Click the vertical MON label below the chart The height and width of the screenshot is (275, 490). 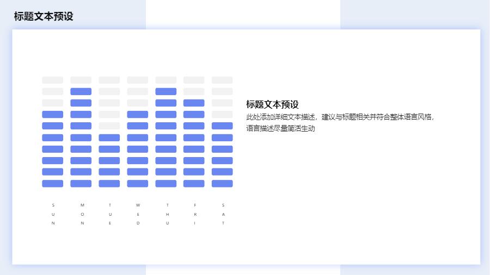coord(82,214)
